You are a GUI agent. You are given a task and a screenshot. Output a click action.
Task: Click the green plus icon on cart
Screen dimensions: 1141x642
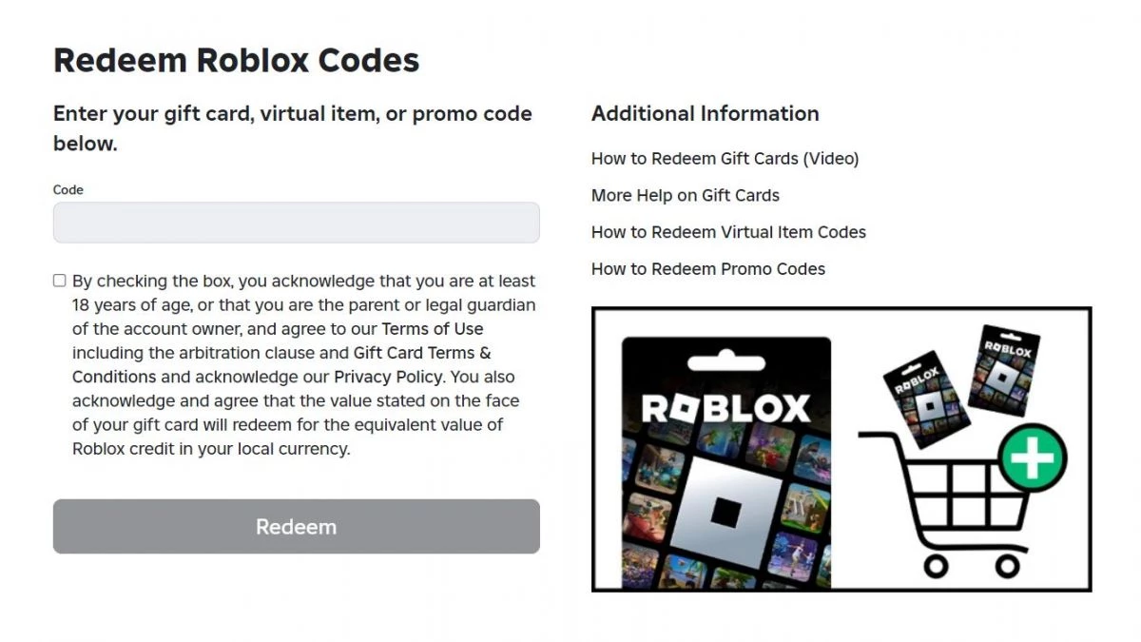coord(1033,457)
